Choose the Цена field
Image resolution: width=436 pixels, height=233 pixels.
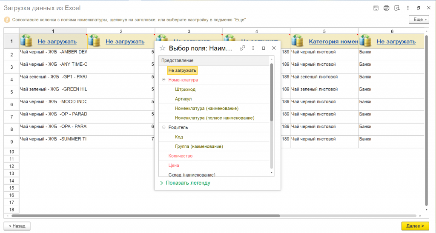click(174, 166)
